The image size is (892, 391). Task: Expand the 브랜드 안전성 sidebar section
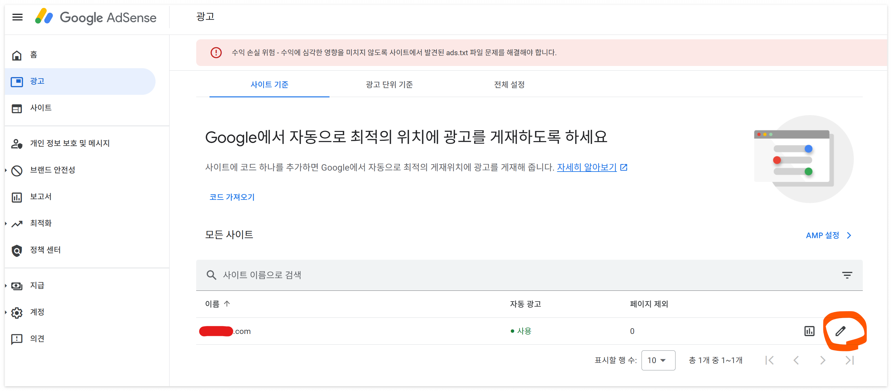(52, 170)
